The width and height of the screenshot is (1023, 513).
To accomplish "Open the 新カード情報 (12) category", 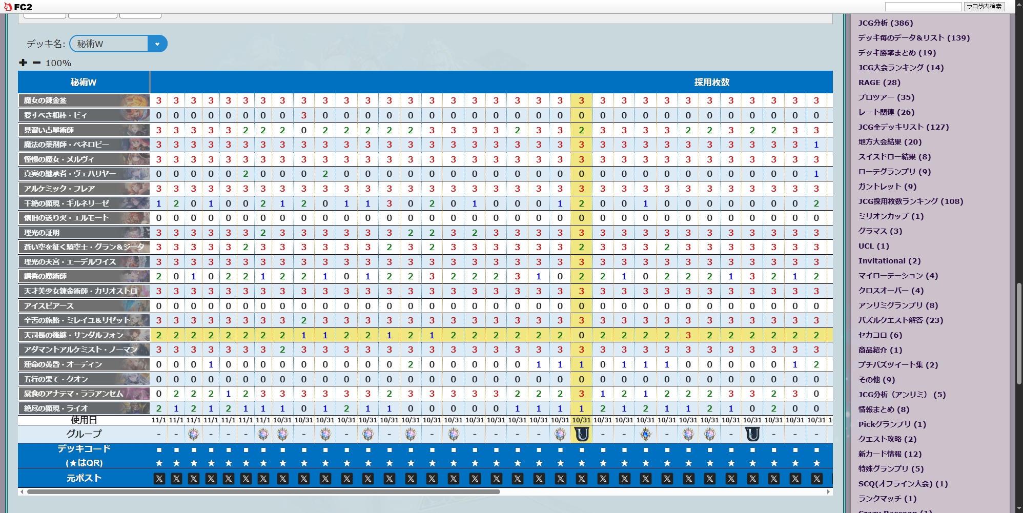I will tap(890, 454).
